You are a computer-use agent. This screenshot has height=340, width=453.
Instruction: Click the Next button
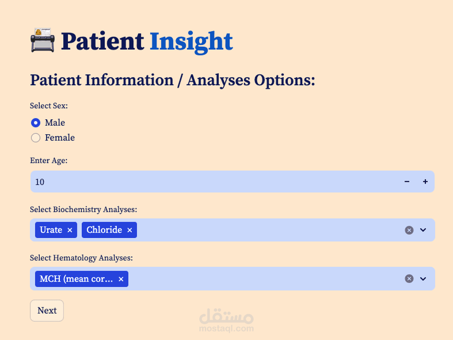coord(47,311)
